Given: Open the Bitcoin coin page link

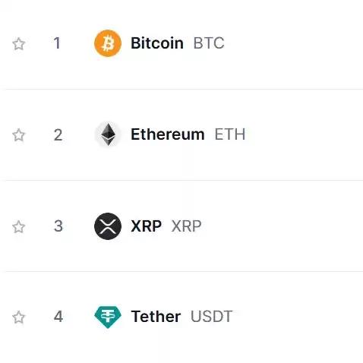Looking at the screenshot, I should pos(157,43).
